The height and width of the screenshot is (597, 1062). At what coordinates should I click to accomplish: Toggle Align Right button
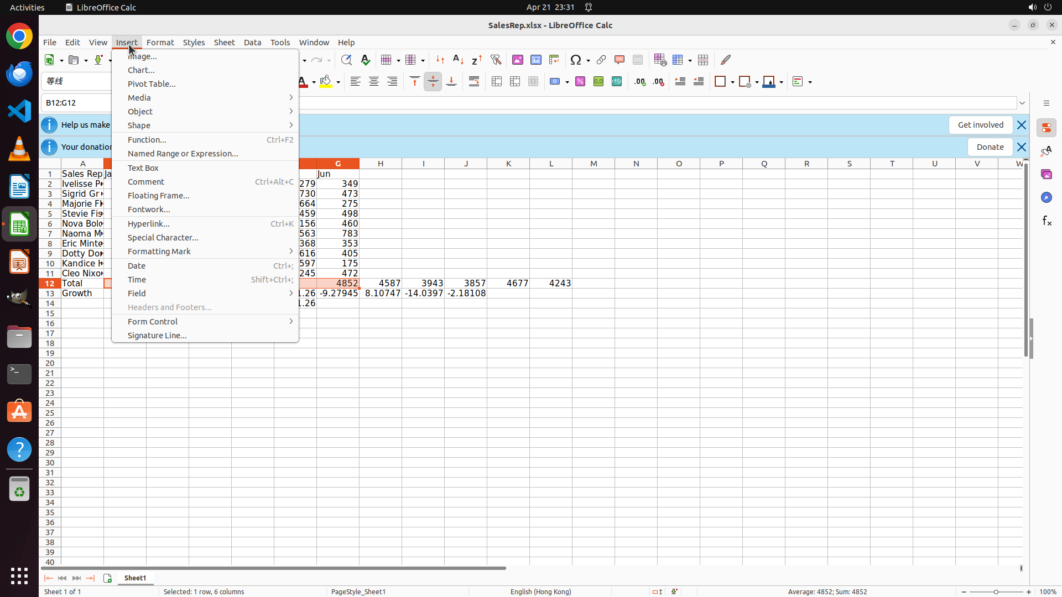pos(392,82)
